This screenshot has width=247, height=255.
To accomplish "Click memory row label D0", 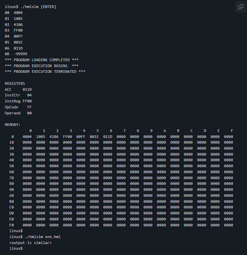I will pos(12,213).
